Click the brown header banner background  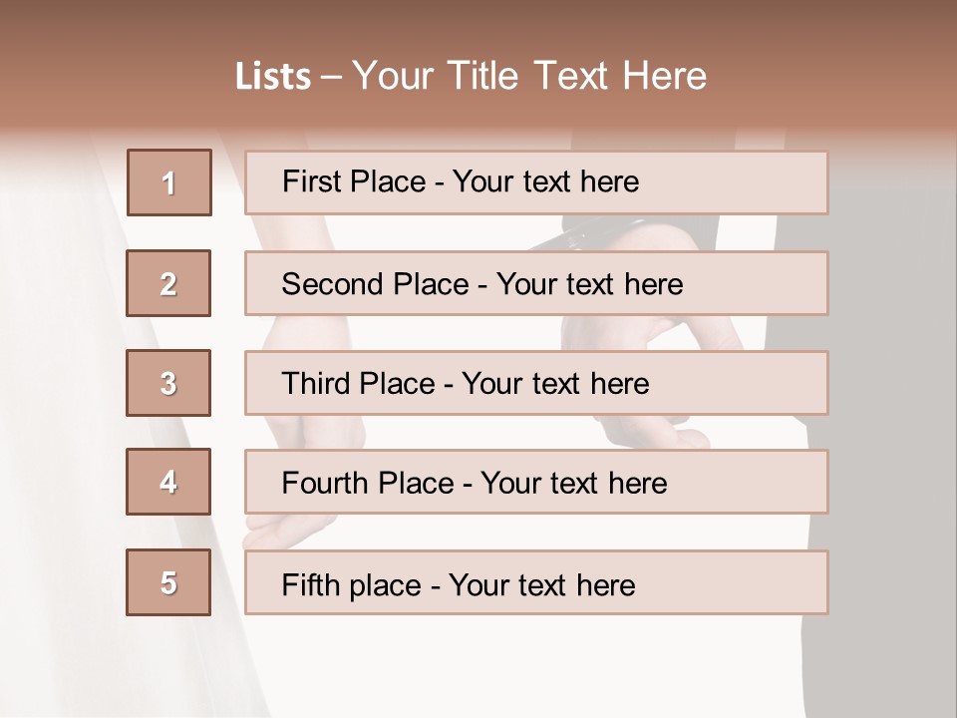[x=847, y=60]
